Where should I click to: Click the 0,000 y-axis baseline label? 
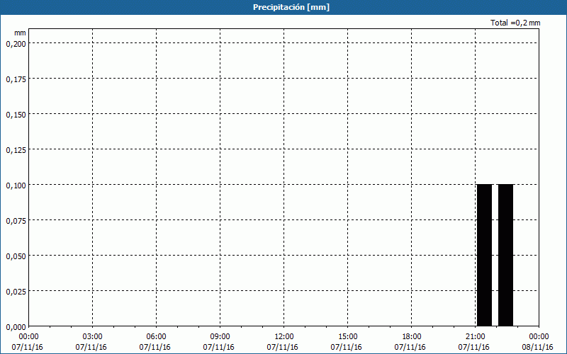(16, 326)
